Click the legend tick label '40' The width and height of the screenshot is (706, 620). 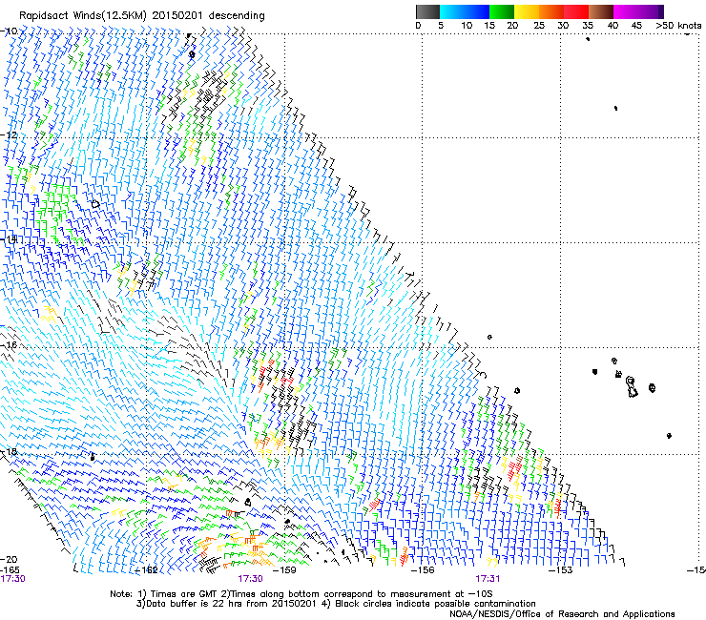(x=613, y=26)
